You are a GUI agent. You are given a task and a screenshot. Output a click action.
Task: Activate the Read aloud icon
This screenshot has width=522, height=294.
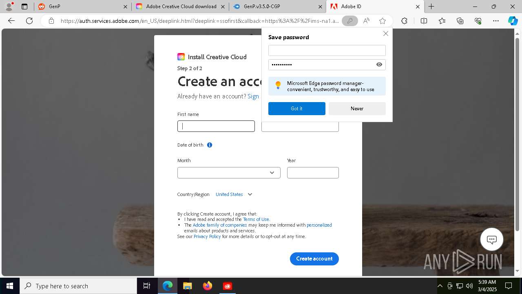click(366, 21)
